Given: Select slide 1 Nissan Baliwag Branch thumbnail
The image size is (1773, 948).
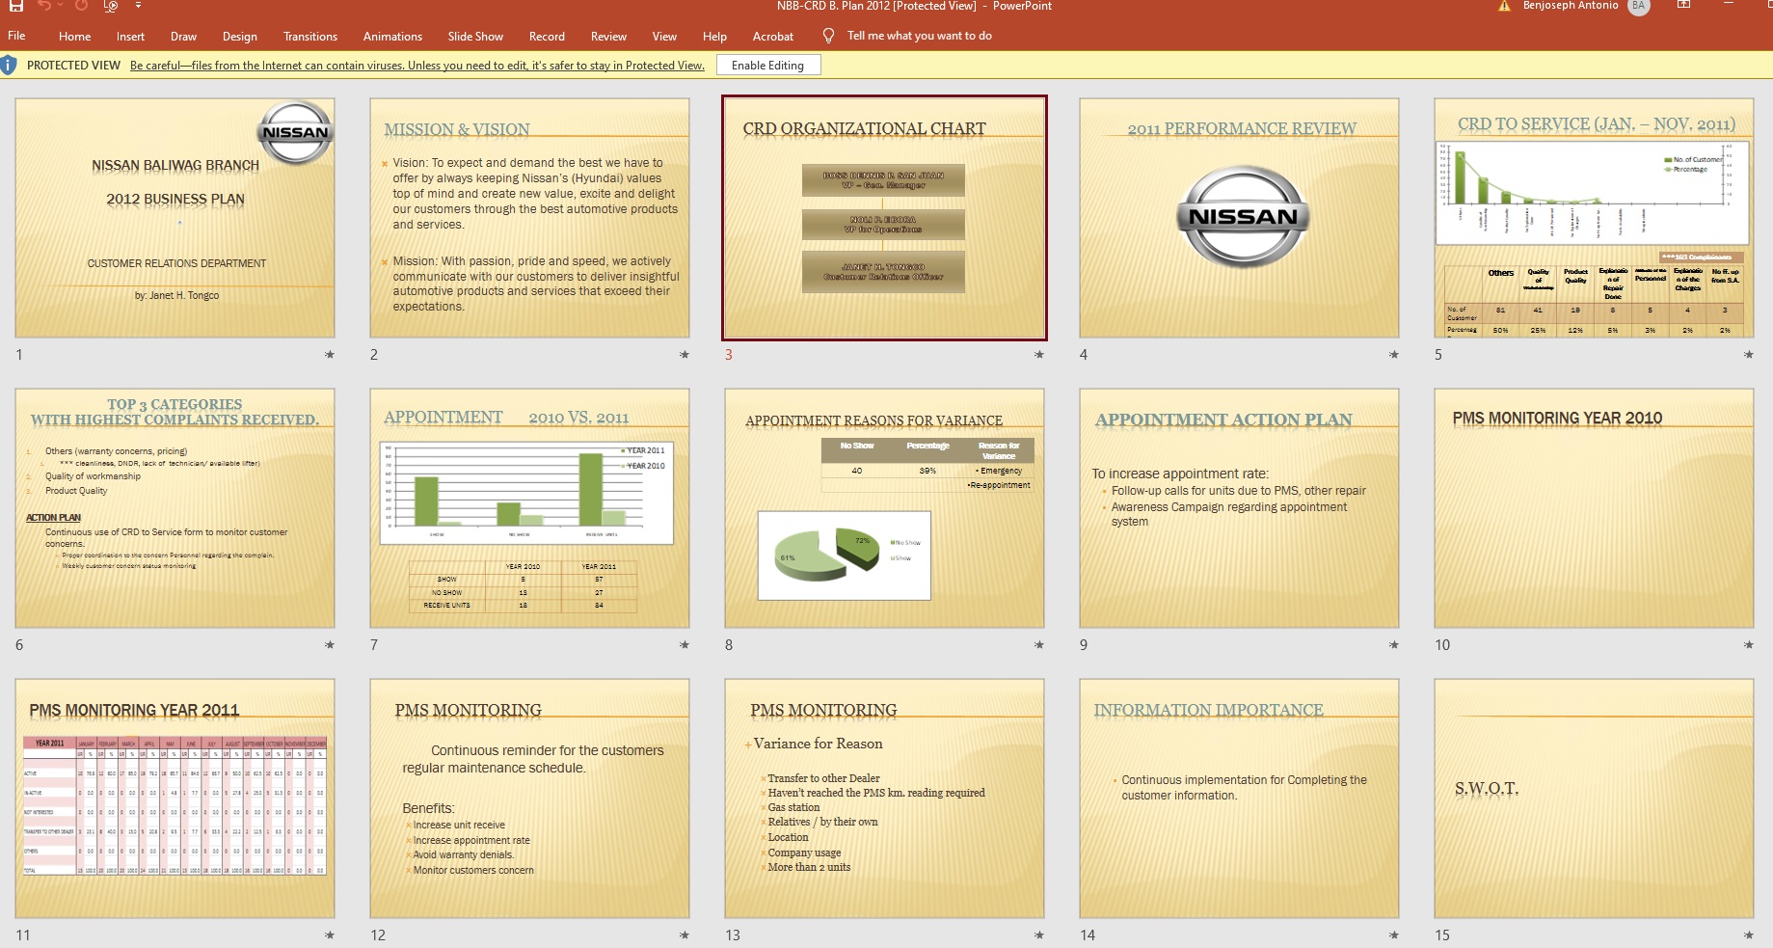Looking at the screenshot, I should (x=175, y=217).
